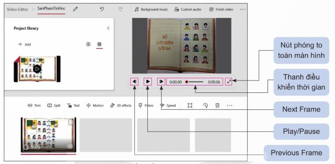
Task: Click the 9.05 duration on storyboard clip
Action: 35,147
